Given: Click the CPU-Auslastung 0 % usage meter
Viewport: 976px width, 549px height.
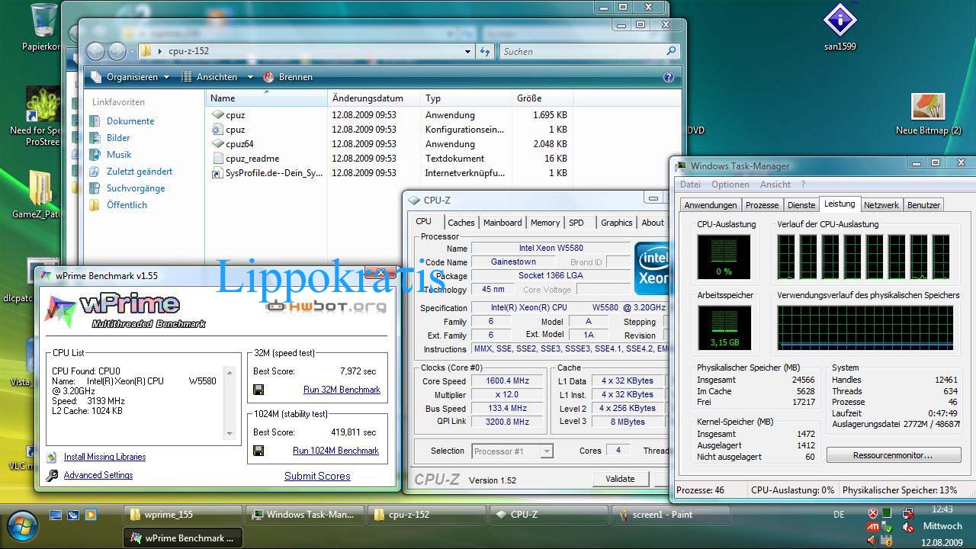Looking at the screenshot, I should (724, 256).
